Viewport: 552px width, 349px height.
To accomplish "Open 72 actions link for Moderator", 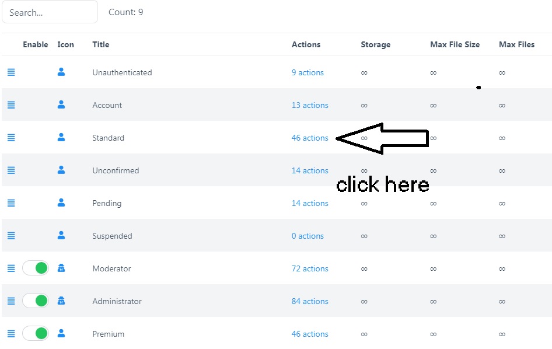I will click(310, 268).
